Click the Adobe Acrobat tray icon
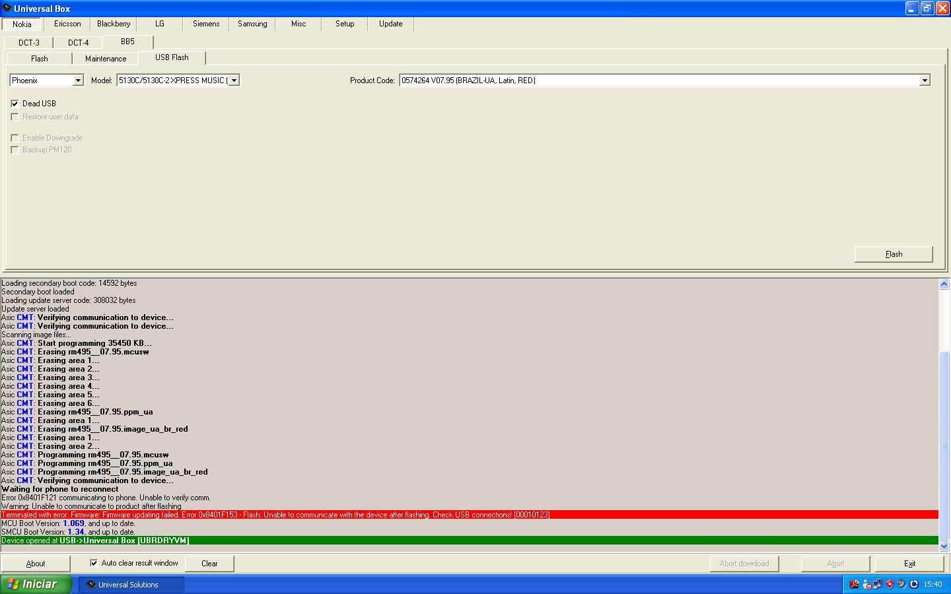The height and width of the screenshot is (594, 951). (854, 584)
